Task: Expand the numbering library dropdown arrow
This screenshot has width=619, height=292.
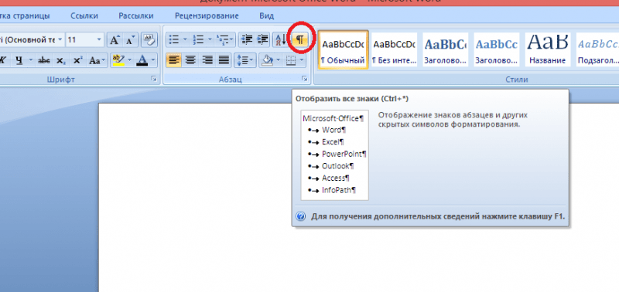Action: pyautogui.click(x=210, y=40)
